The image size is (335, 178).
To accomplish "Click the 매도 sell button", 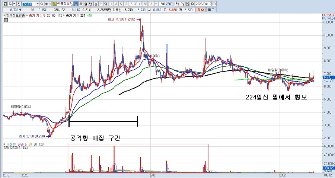I will (x=211, y=10).
